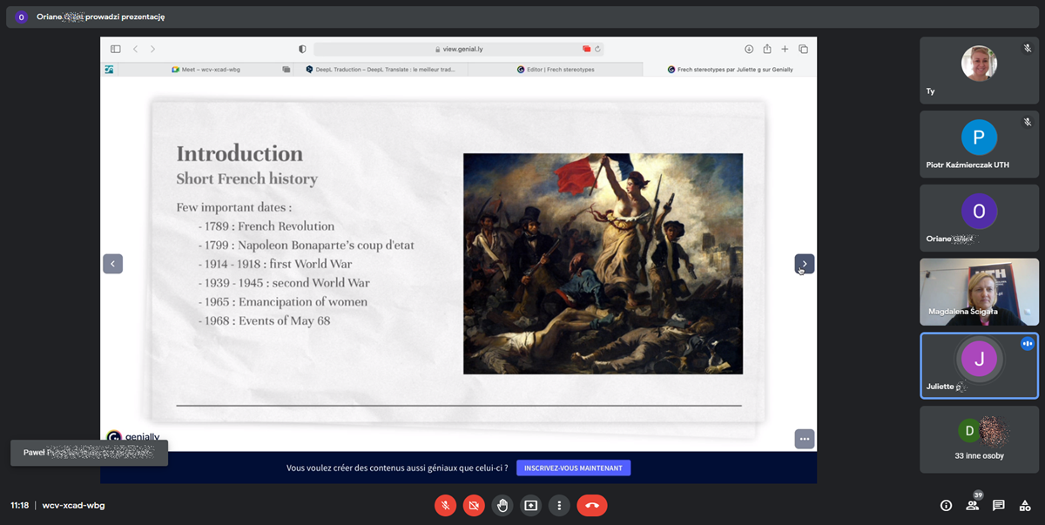Switch to the Editor | Frech stereotypes tab

pos(556,70)
